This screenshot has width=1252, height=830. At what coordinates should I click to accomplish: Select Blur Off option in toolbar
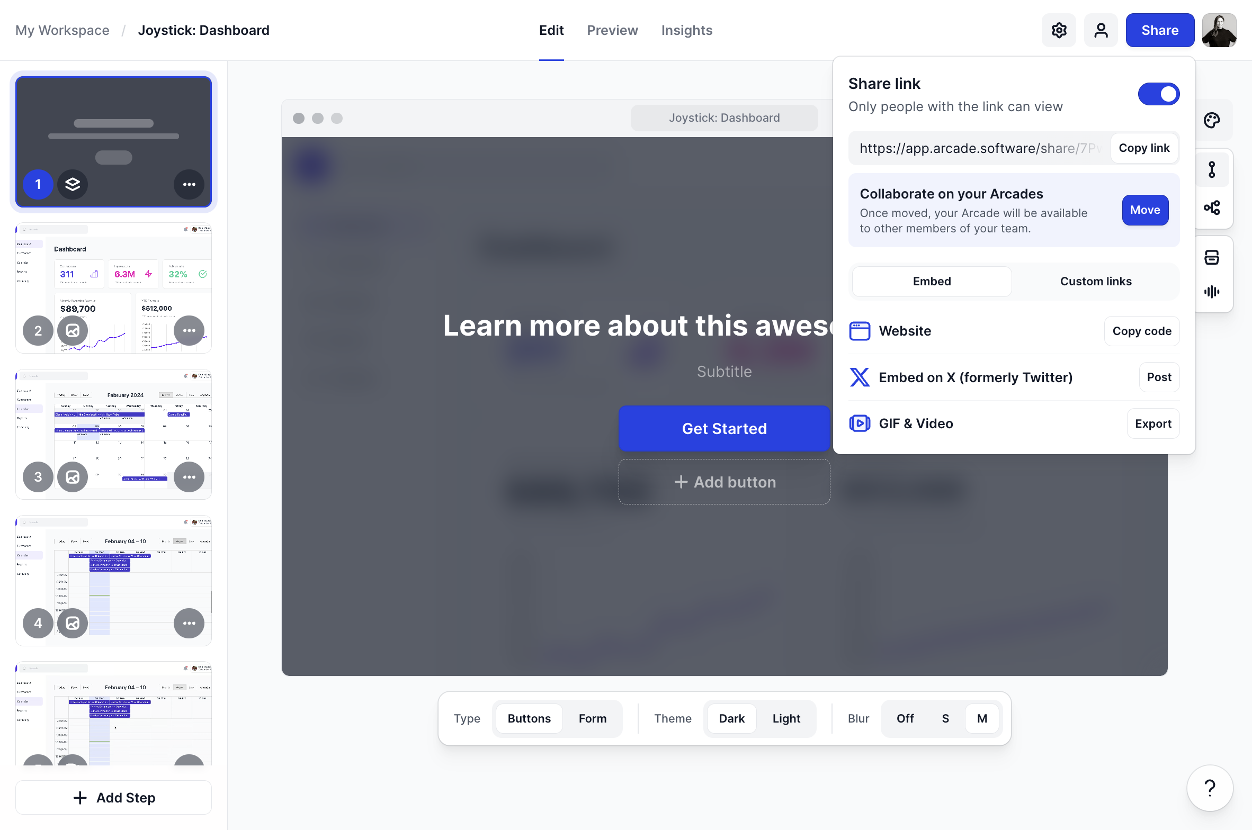905,718
